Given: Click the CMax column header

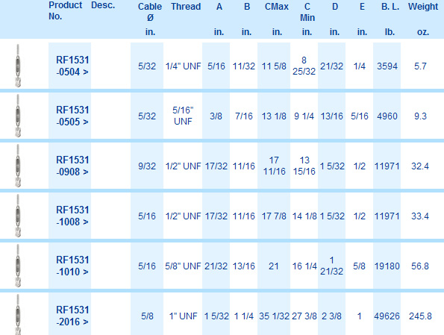Looking at the screenshot, I should tap(277, 7).
